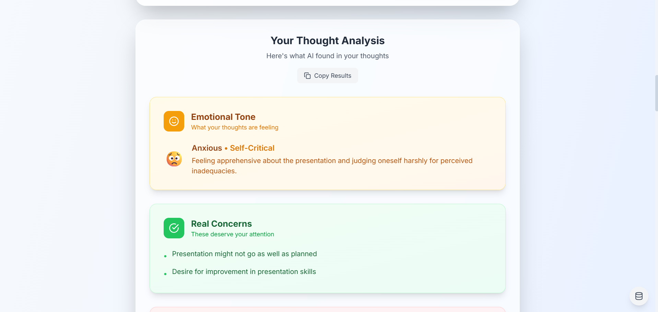Viewport: 658px width, 312px height.
Task: Click 'Desire for improvement in presentation skills' item
Action: [x=244, y=272]
